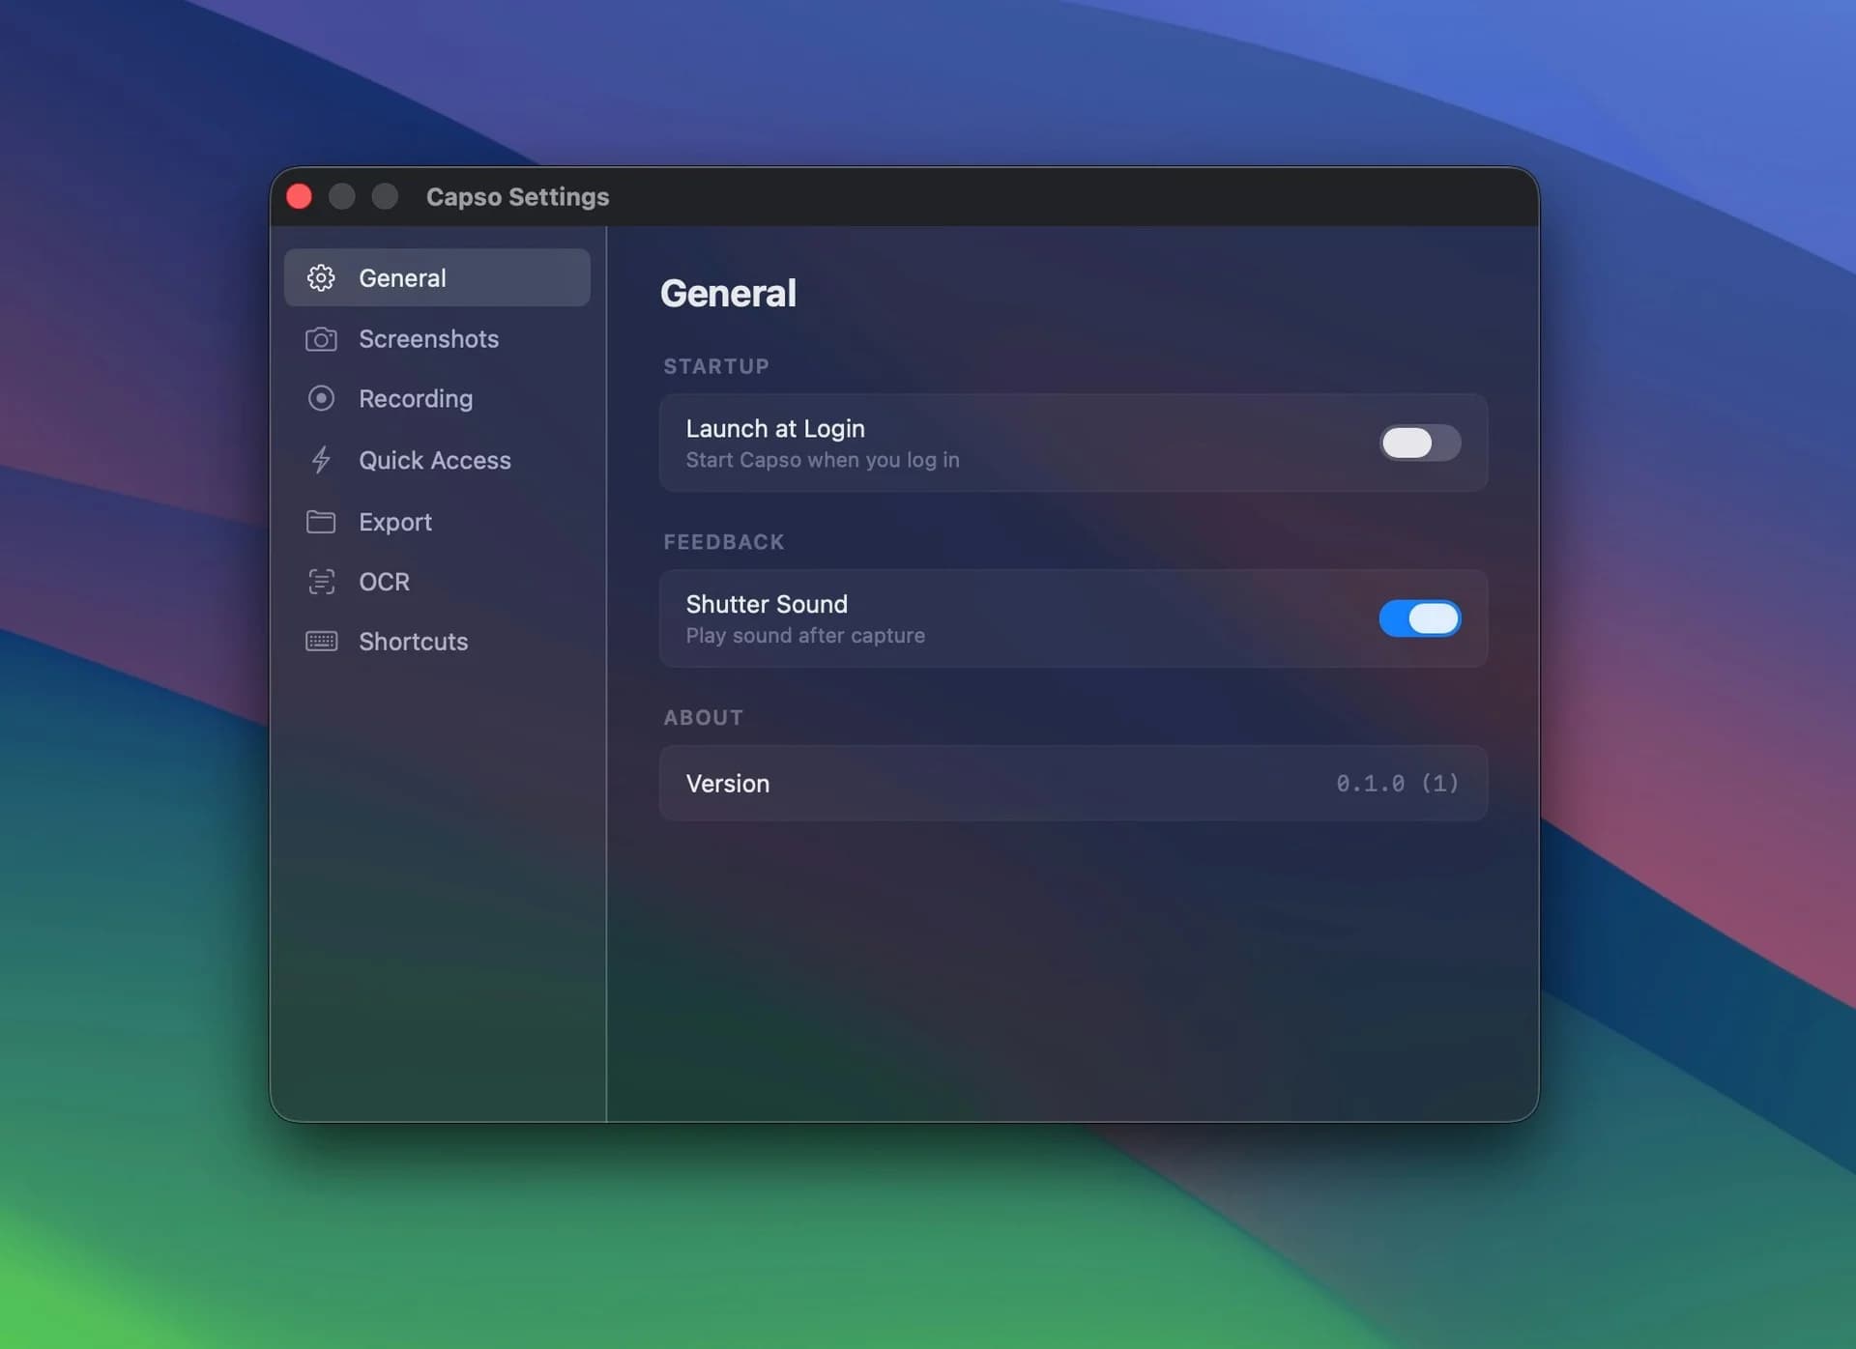Disable the Shutter Sound toggle
The image size is (1856, 1349).
[1419, 618]
